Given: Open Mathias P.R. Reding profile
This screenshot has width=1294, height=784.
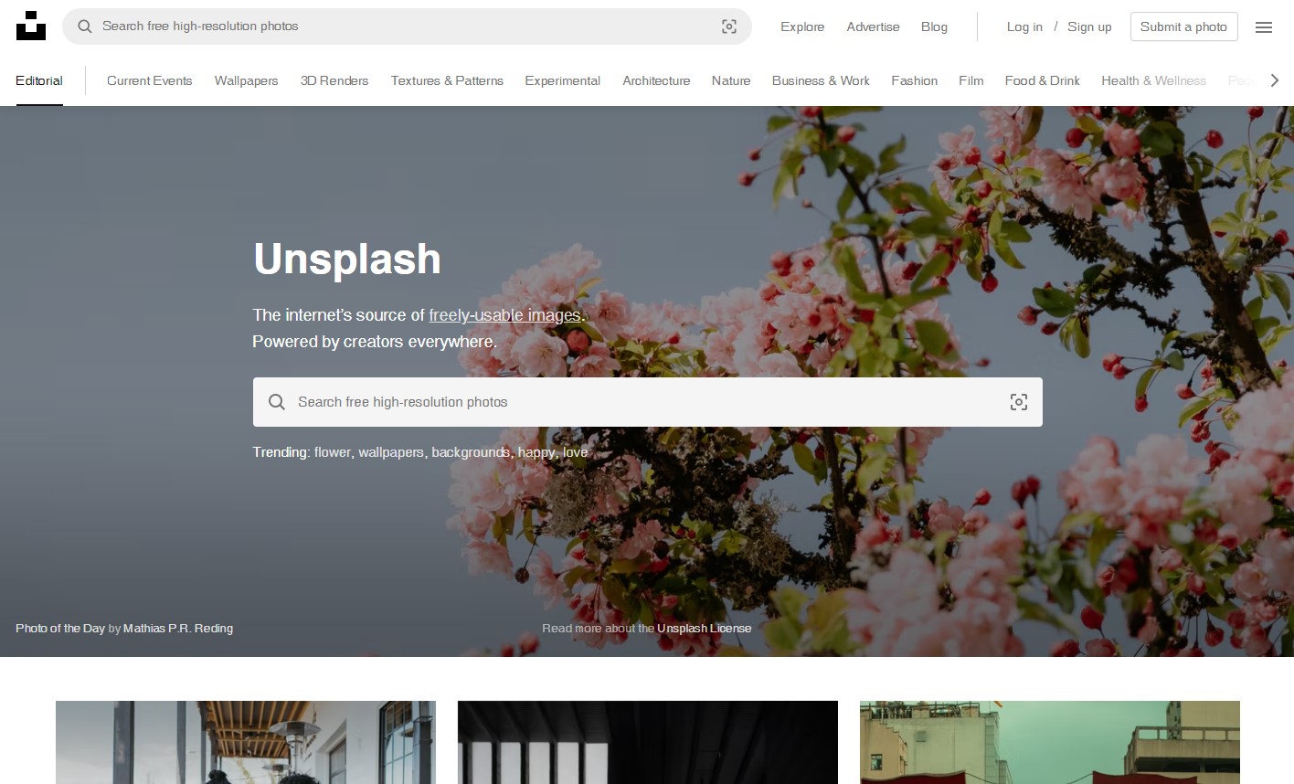Looking at the screenshot, I should tap(178, 629).
